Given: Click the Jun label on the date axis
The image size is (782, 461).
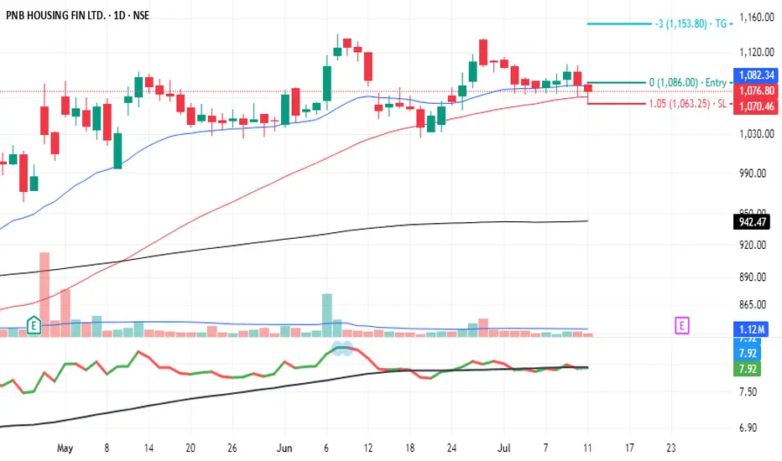Looking at the screenshot, I should tap(284, 448).
